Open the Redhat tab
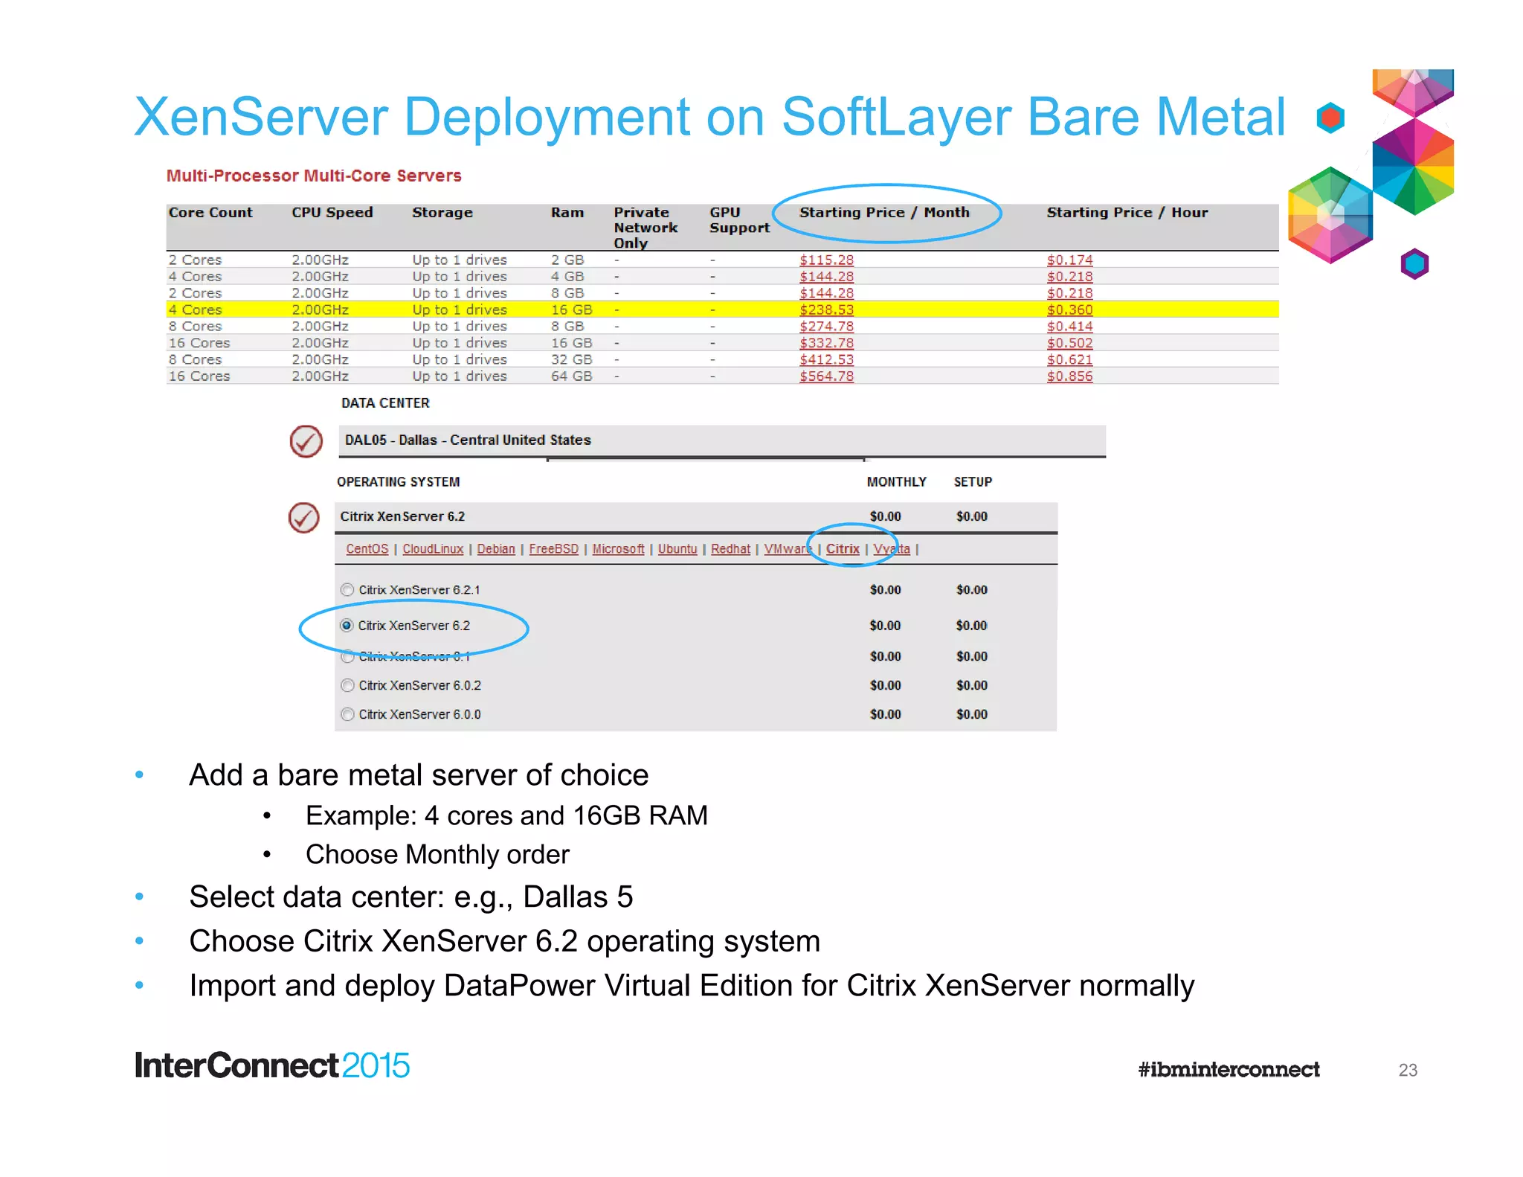 point(730,549)
